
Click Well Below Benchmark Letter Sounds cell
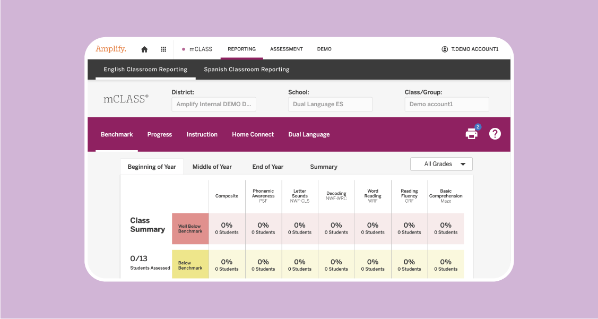[x=300, y=229]
